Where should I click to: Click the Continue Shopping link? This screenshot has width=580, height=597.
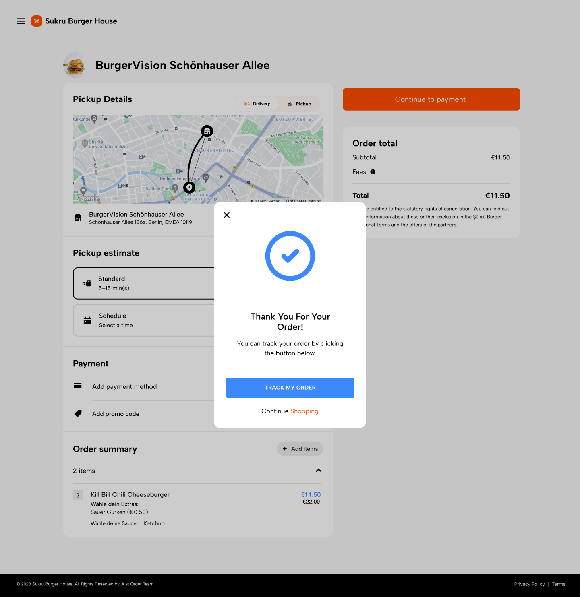tap(304, 411)
